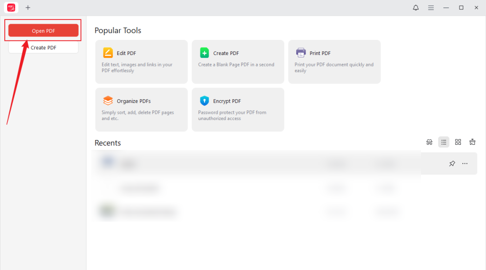Add a new tab with plus button

pos(28,8)
